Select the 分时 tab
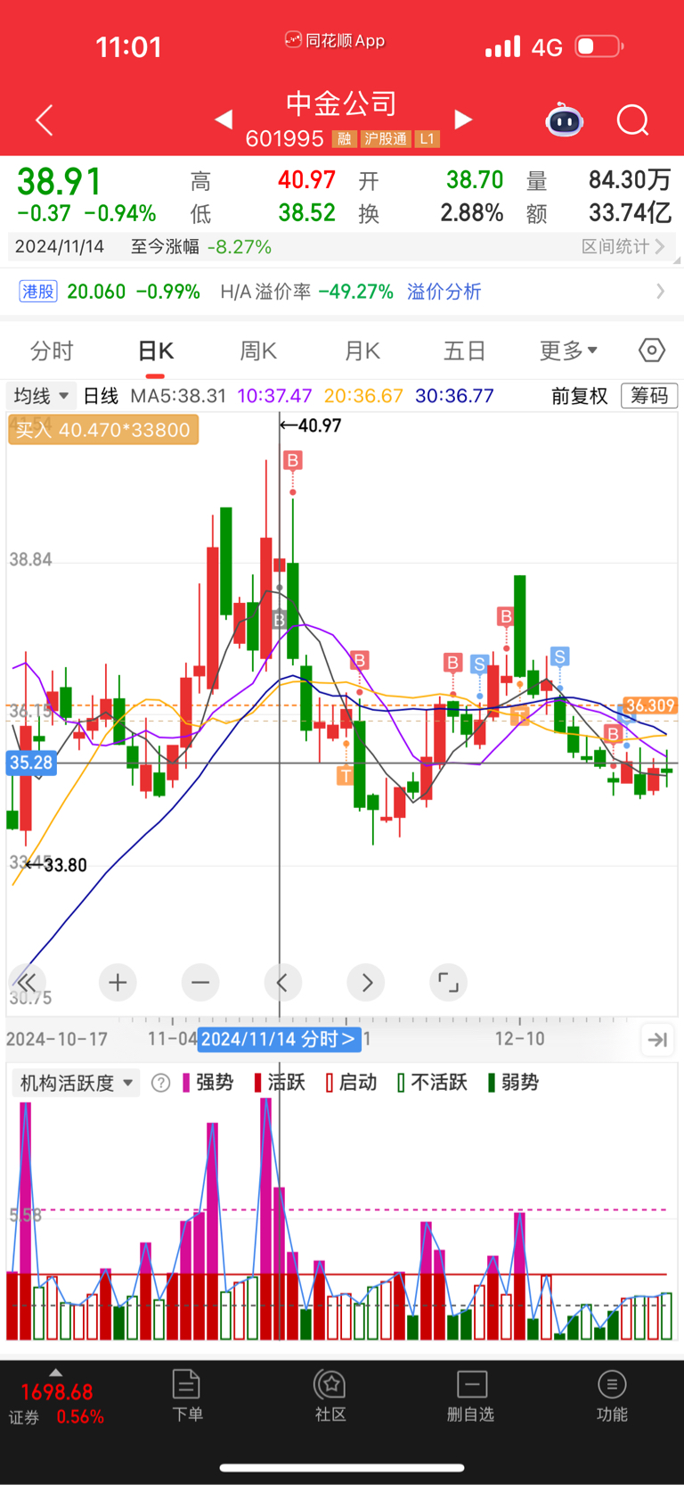 pos(52,351)
